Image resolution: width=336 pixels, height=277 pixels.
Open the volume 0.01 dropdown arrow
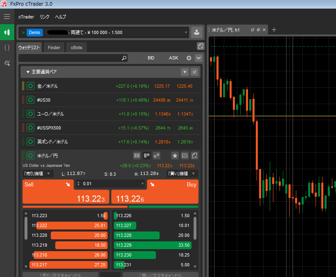click(x=142, y=184)
